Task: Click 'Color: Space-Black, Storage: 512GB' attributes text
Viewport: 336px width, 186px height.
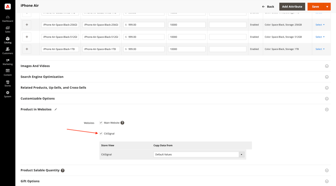Action: (283, 37)
